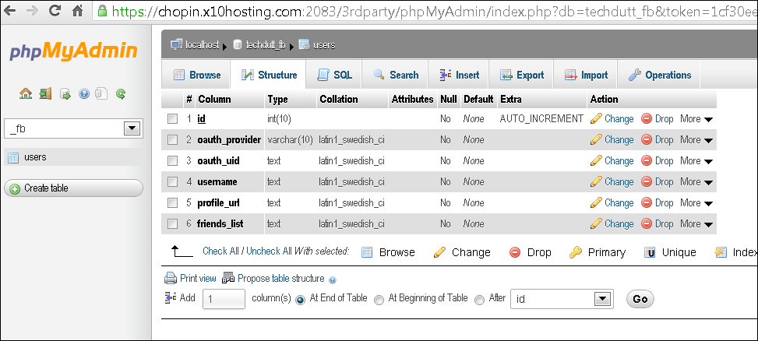Viewport: 758px width, 341px height.
Task: Click Browse icon in With selected bar
Action: click(368, 252)
